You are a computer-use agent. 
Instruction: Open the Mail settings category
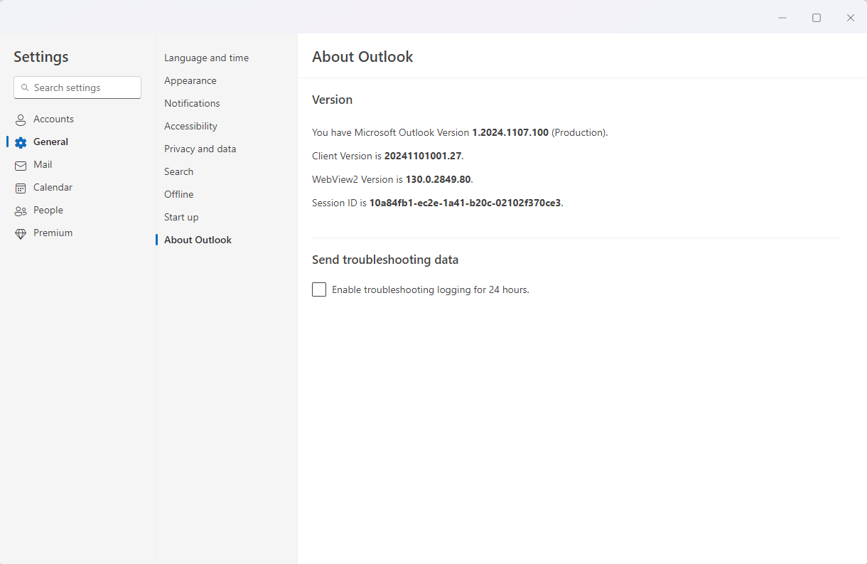click(77, 164)
